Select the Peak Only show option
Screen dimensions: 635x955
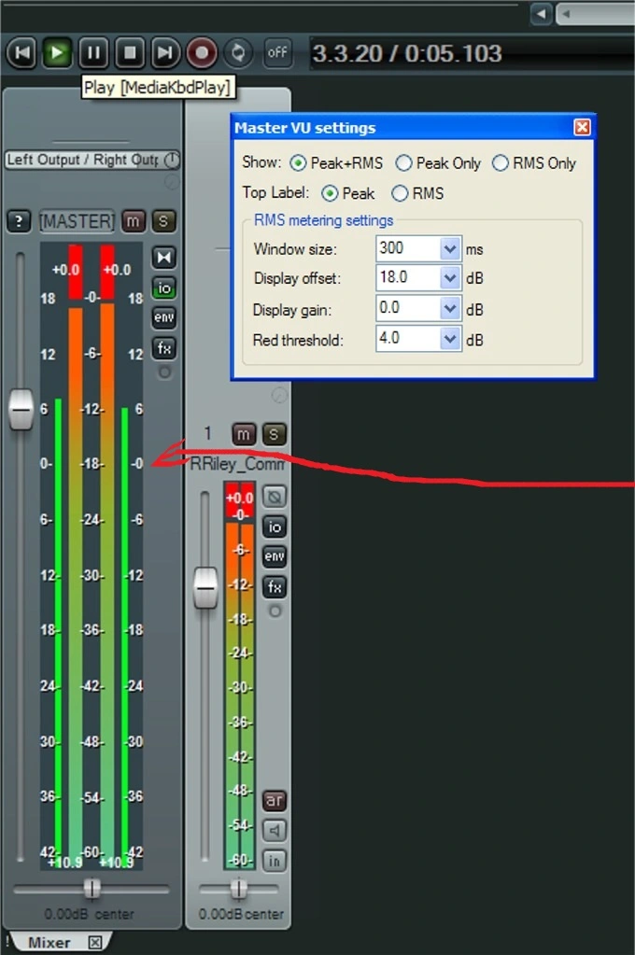[403, 163]
